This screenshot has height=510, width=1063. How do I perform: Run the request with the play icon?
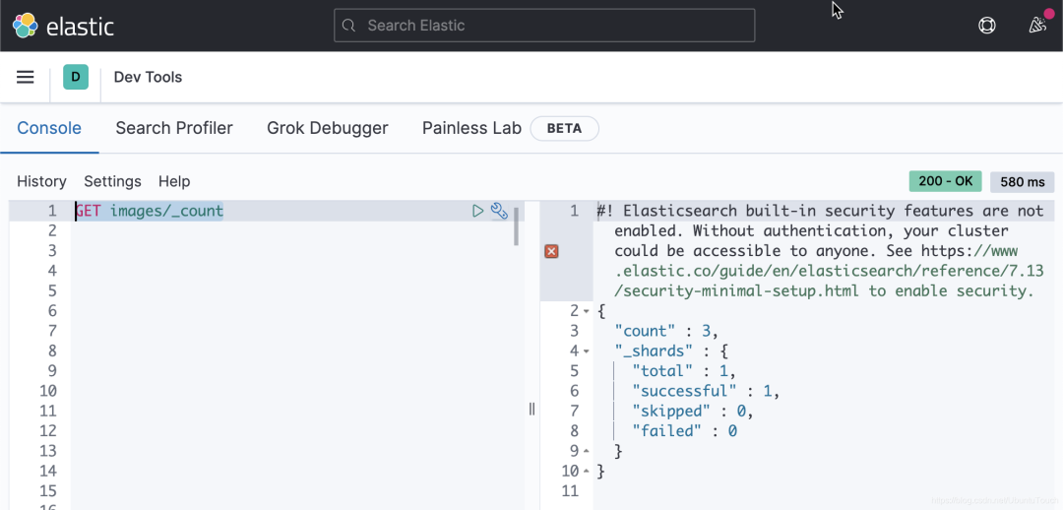[x=478, y=211]
